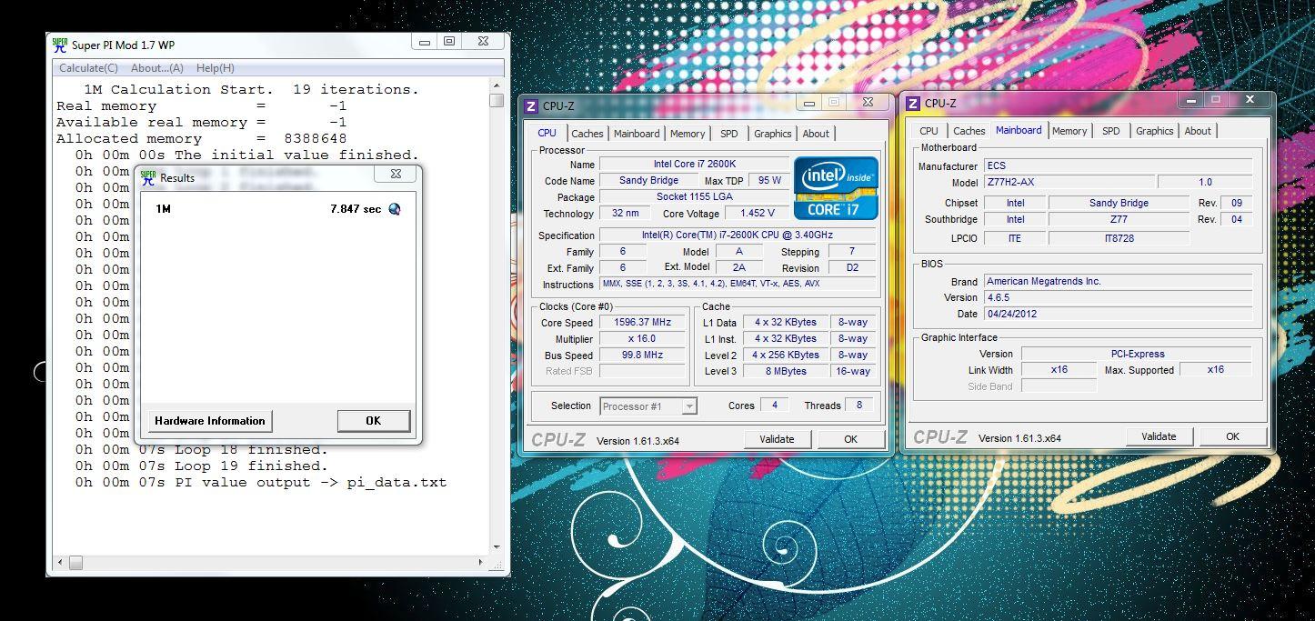Click the PCI-Express version field
This screenshot has width=1315, height=621.
(x=1137, y=355)
